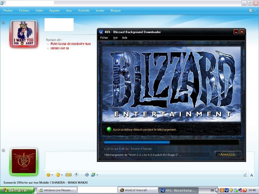
Task: Click the orange Java tray icon
Action: [x=222, y=190]
